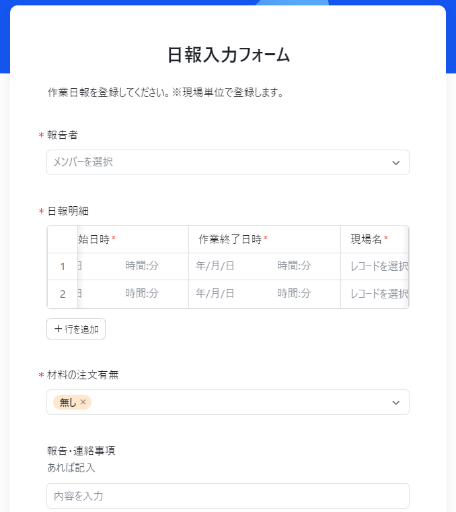Select row 1 作業終了日時 date field
The height and width of the screenshot is (512, 456).
pyautogui.click(x=215, y=266)
